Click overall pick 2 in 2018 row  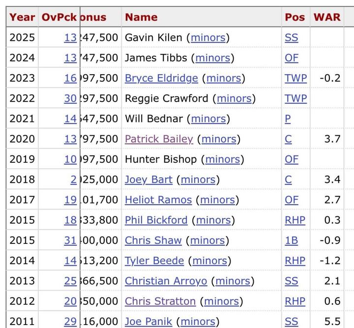(73, 179)
